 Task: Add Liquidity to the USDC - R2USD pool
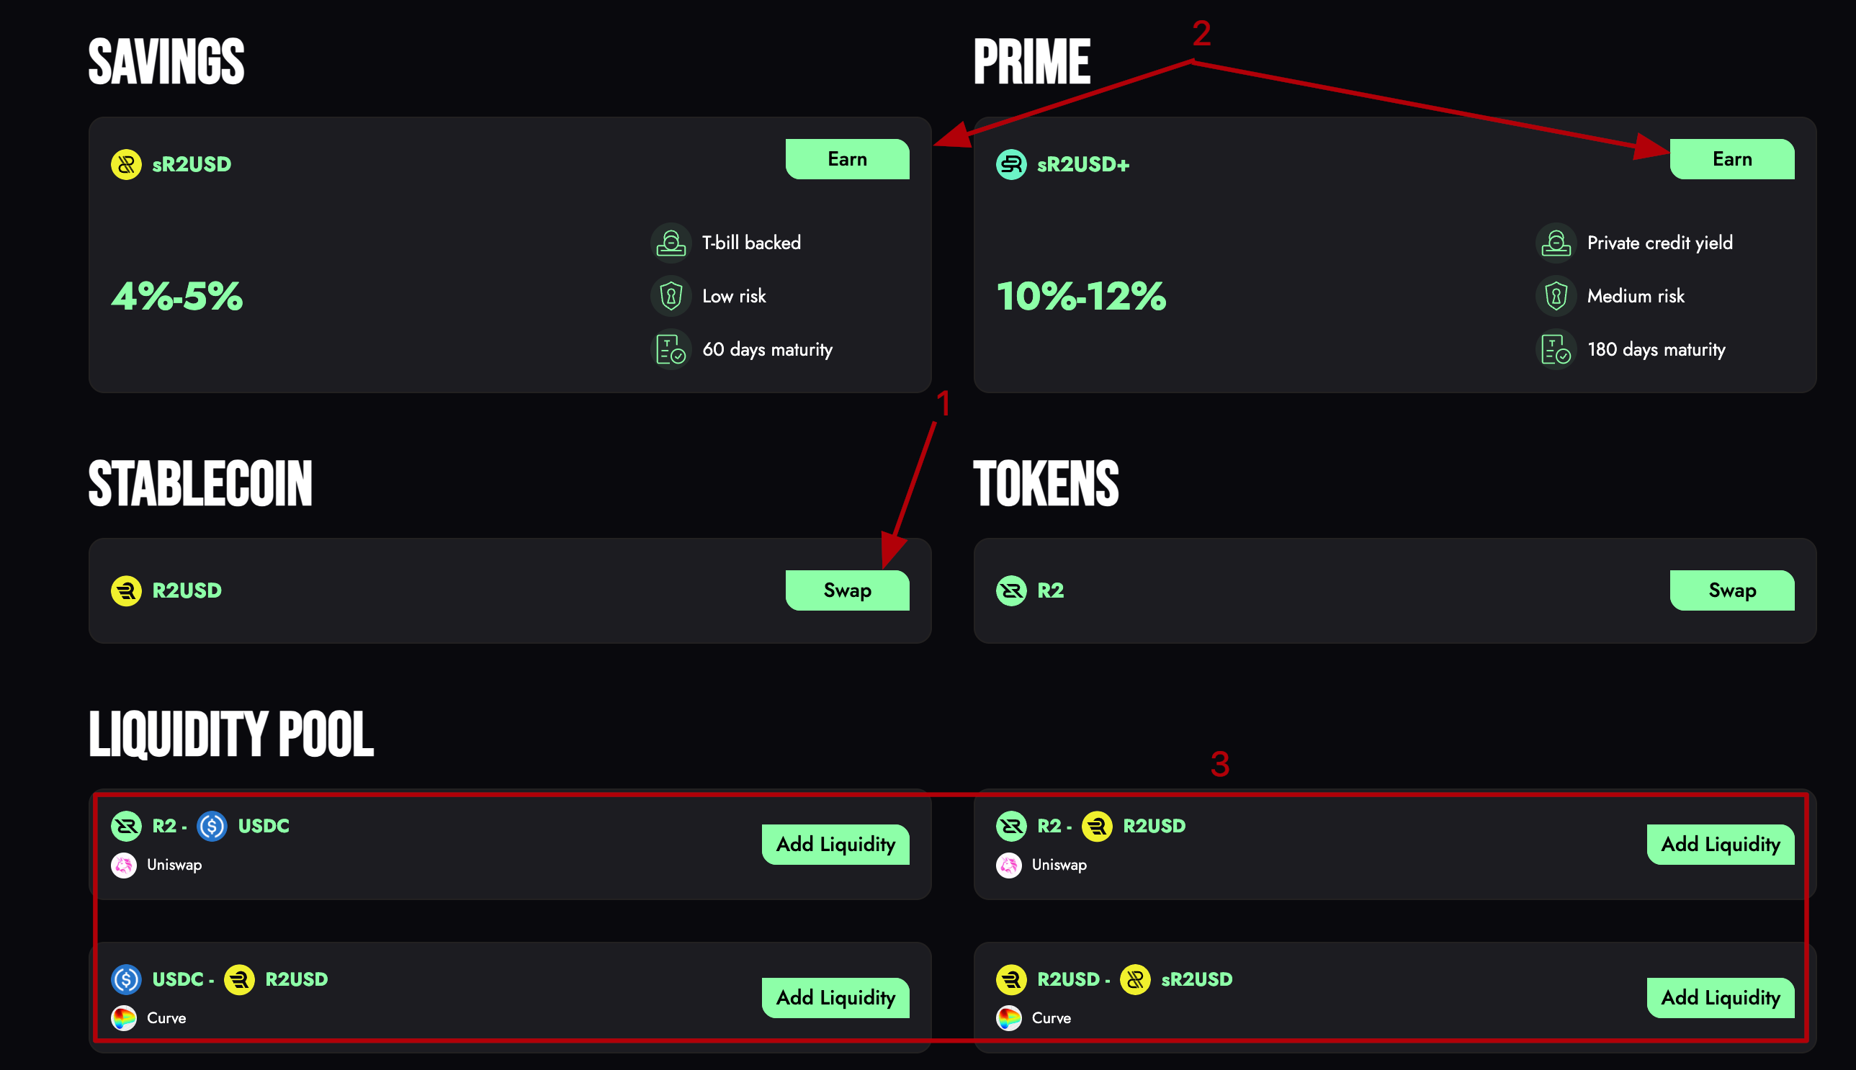coord(835,997)
